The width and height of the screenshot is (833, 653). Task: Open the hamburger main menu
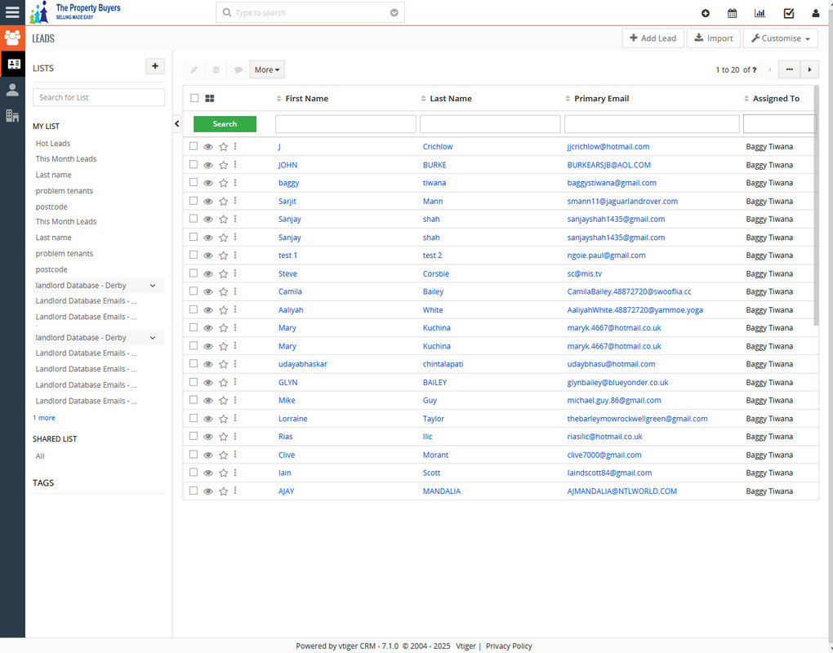(x=12, y=12)
